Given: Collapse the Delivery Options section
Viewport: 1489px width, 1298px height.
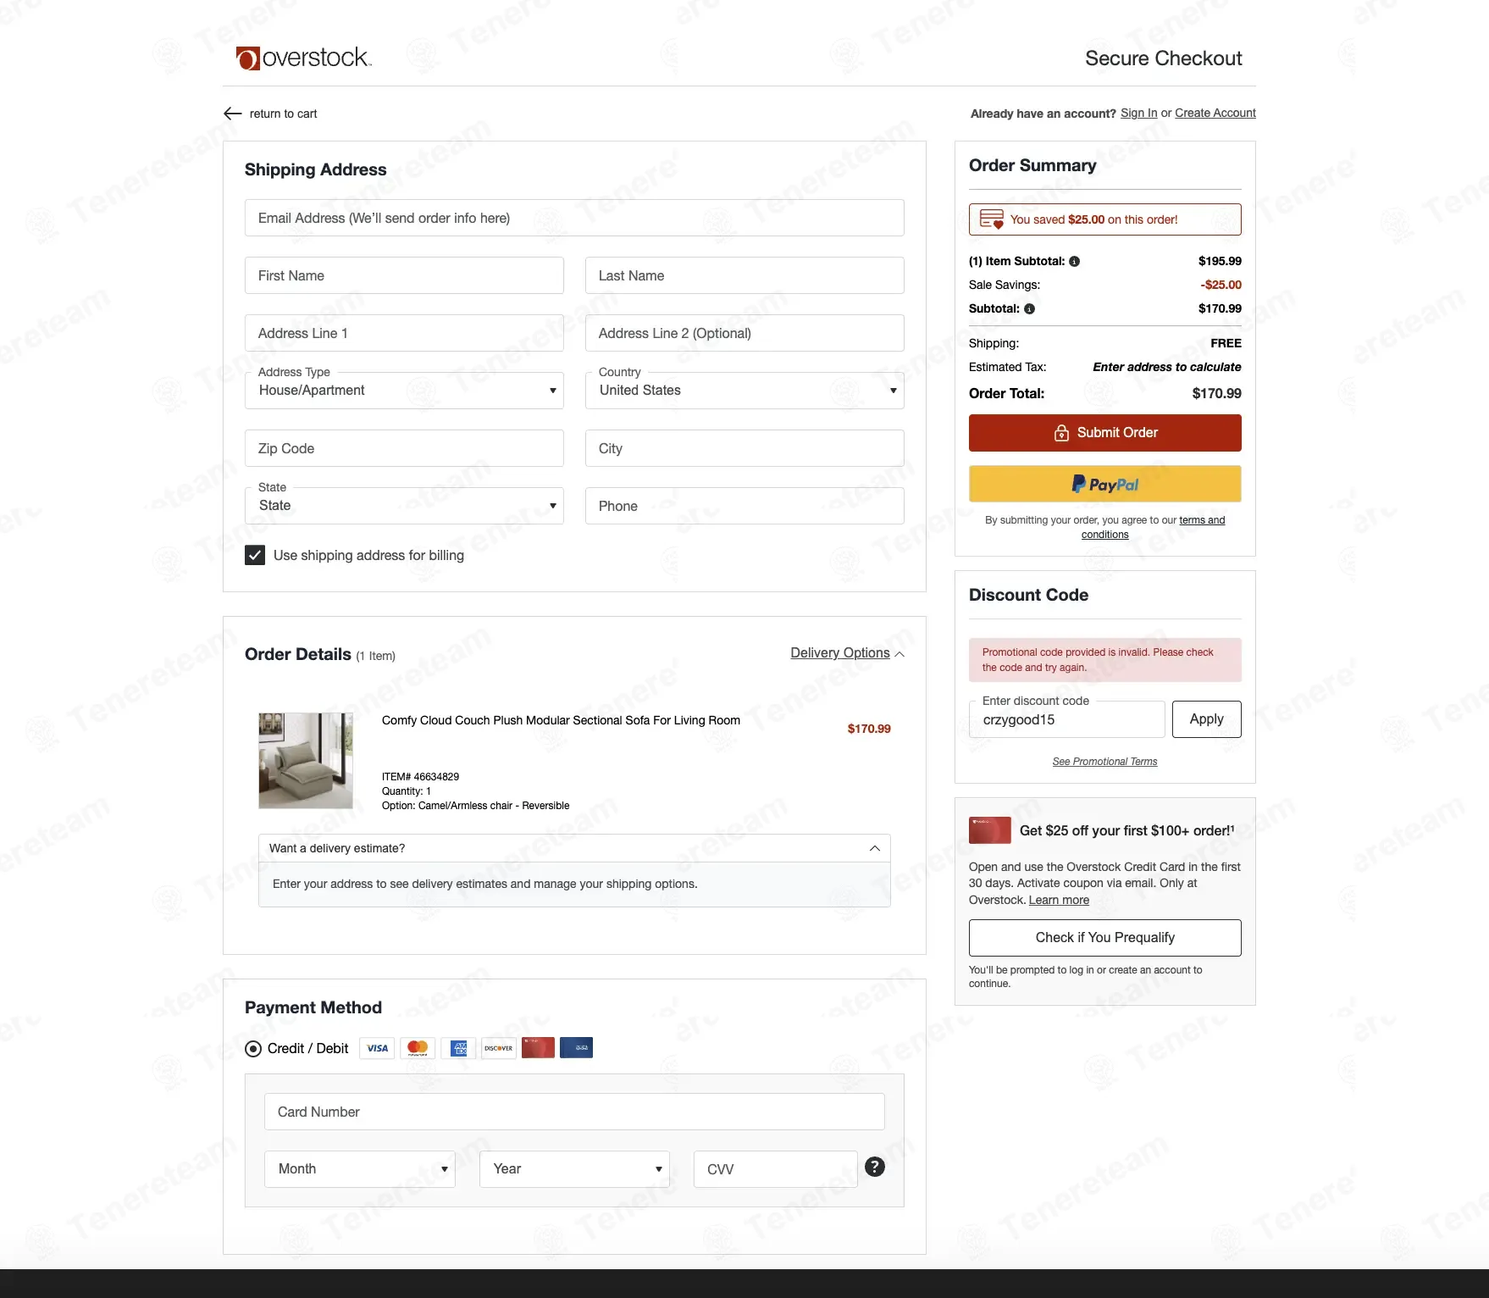Looking at the screenshot, I should coord(847,653).
